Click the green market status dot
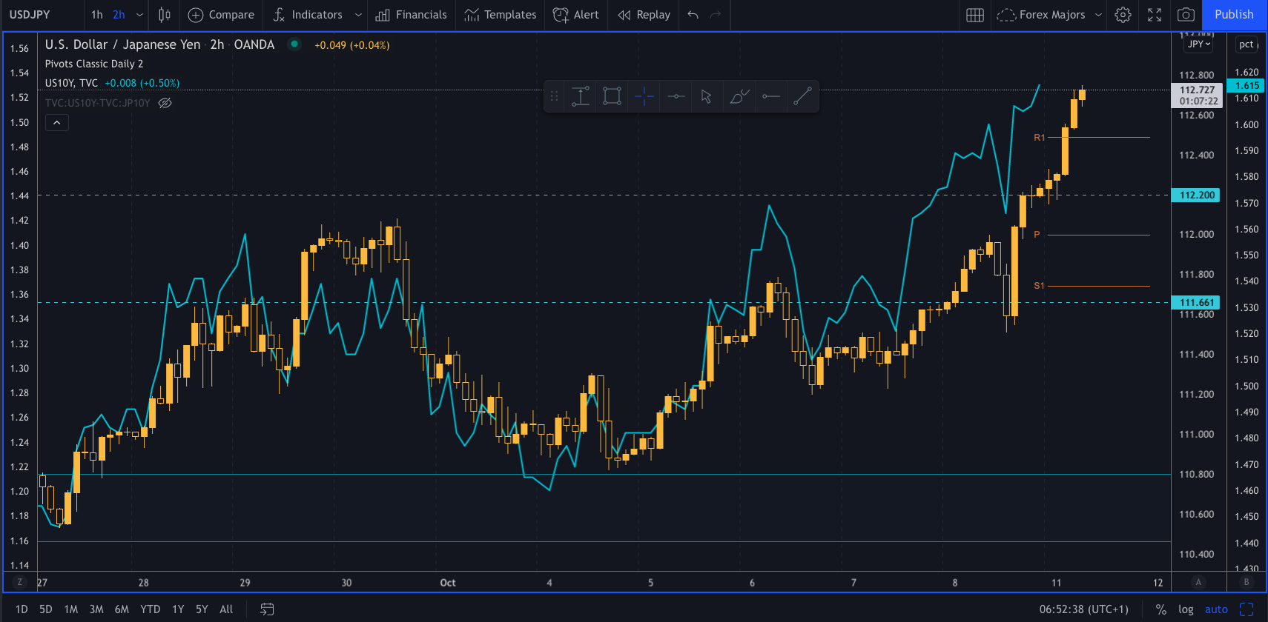Screen dimensions: 1268x622 tap(294, 44)
